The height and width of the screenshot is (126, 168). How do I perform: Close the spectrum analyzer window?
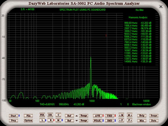pos(160,6)
